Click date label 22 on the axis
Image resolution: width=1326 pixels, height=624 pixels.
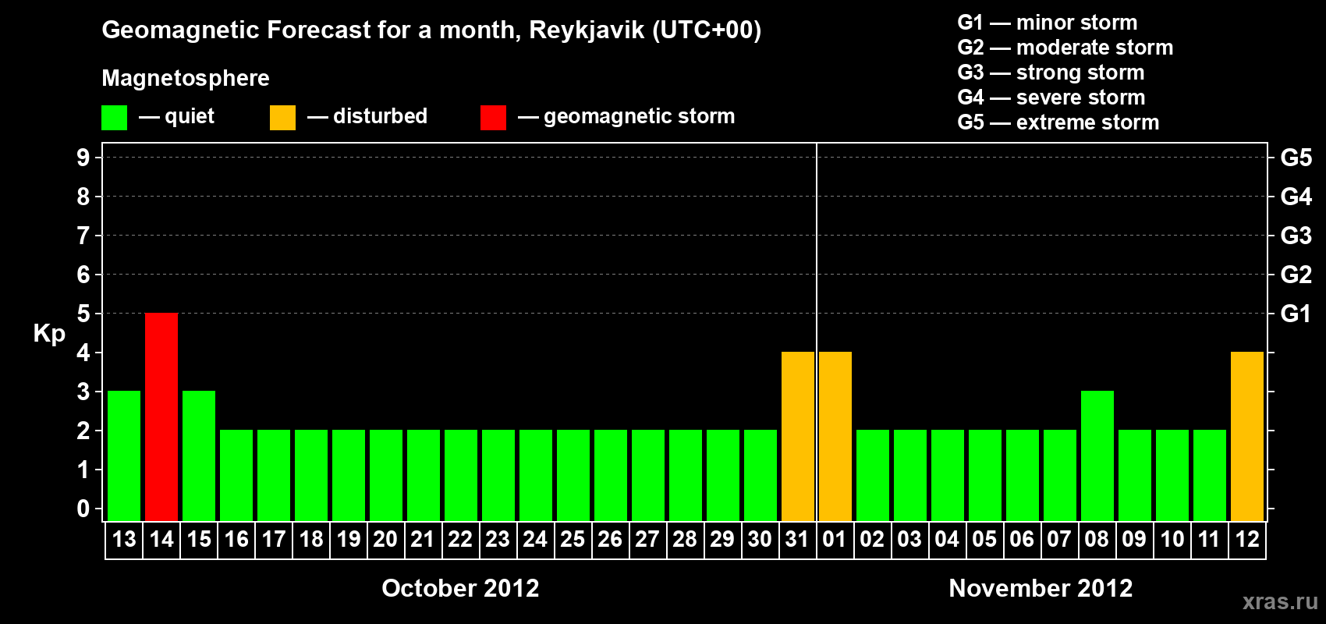[460, 540]
